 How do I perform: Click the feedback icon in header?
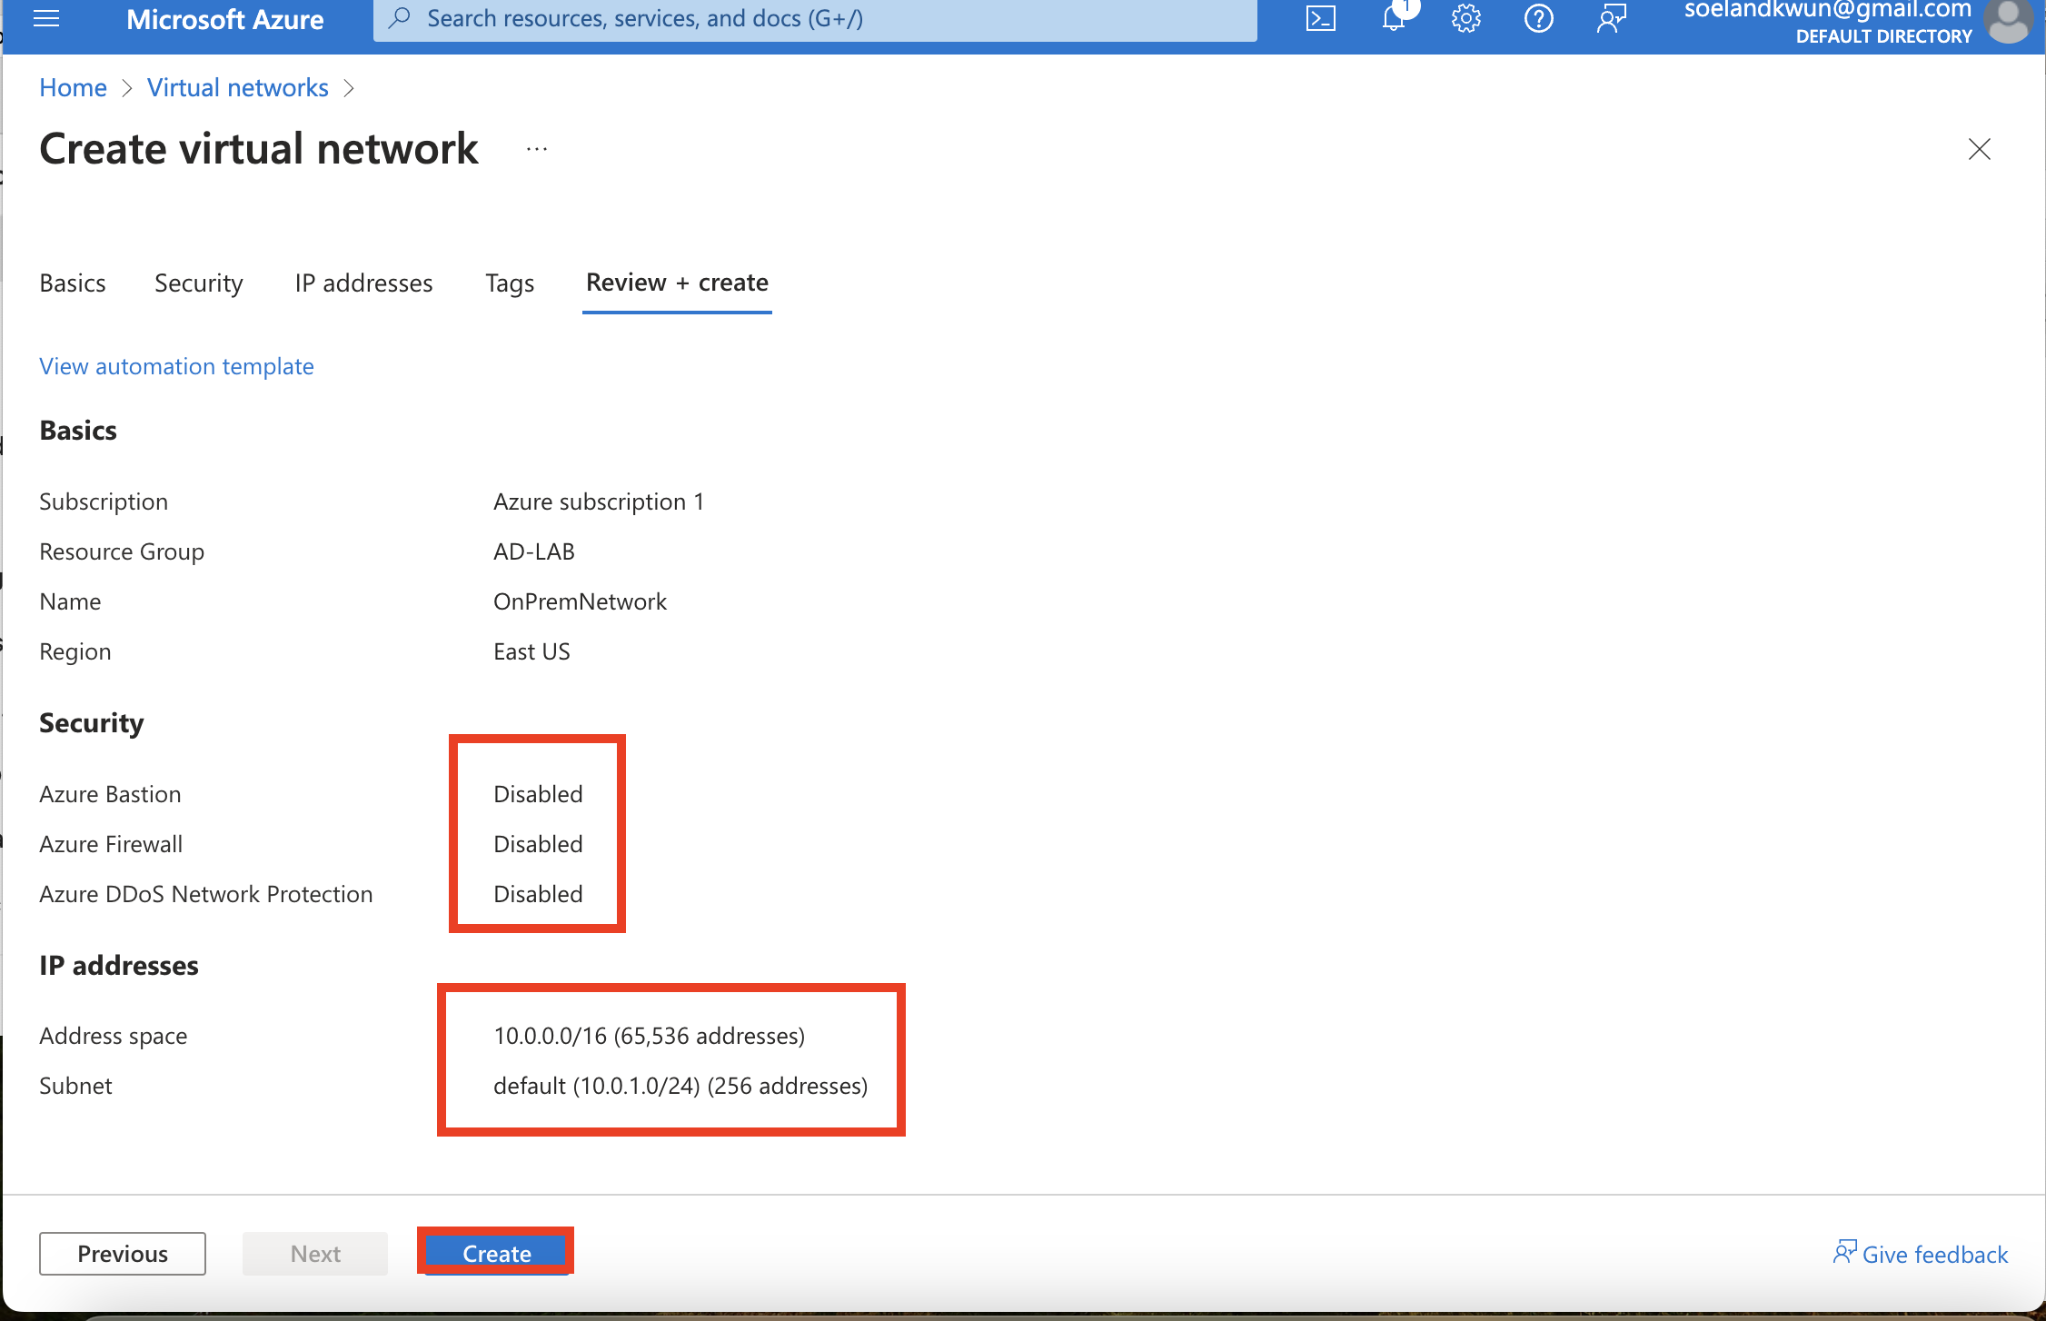[x=1611, y=18]
